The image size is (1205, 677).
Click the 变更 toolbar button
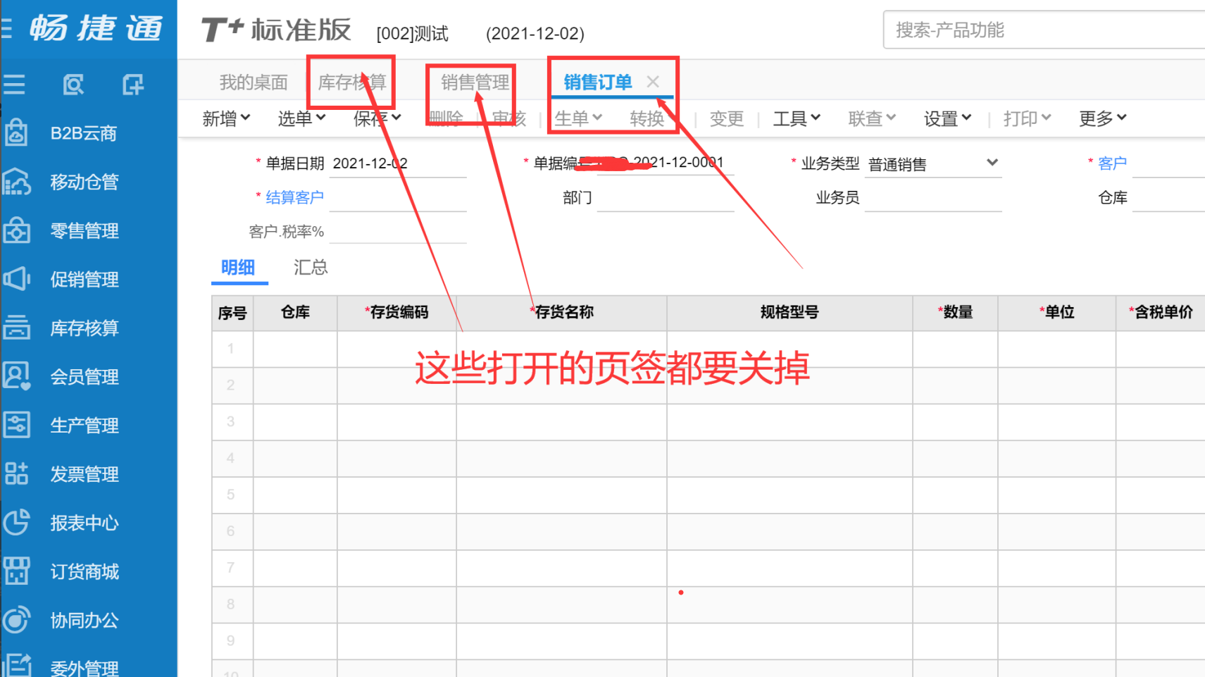pos(727,118)
